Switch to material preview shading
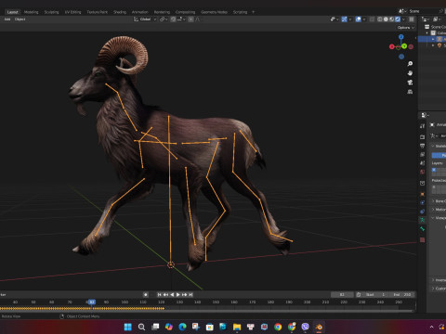 [391, 19]
